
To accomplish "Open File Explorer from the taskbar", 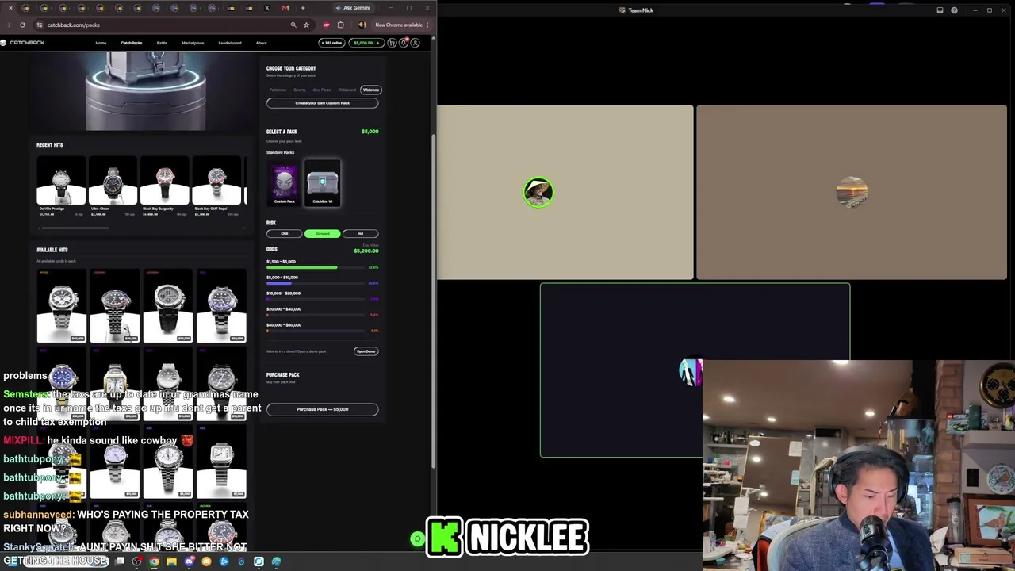I will 171,561.
